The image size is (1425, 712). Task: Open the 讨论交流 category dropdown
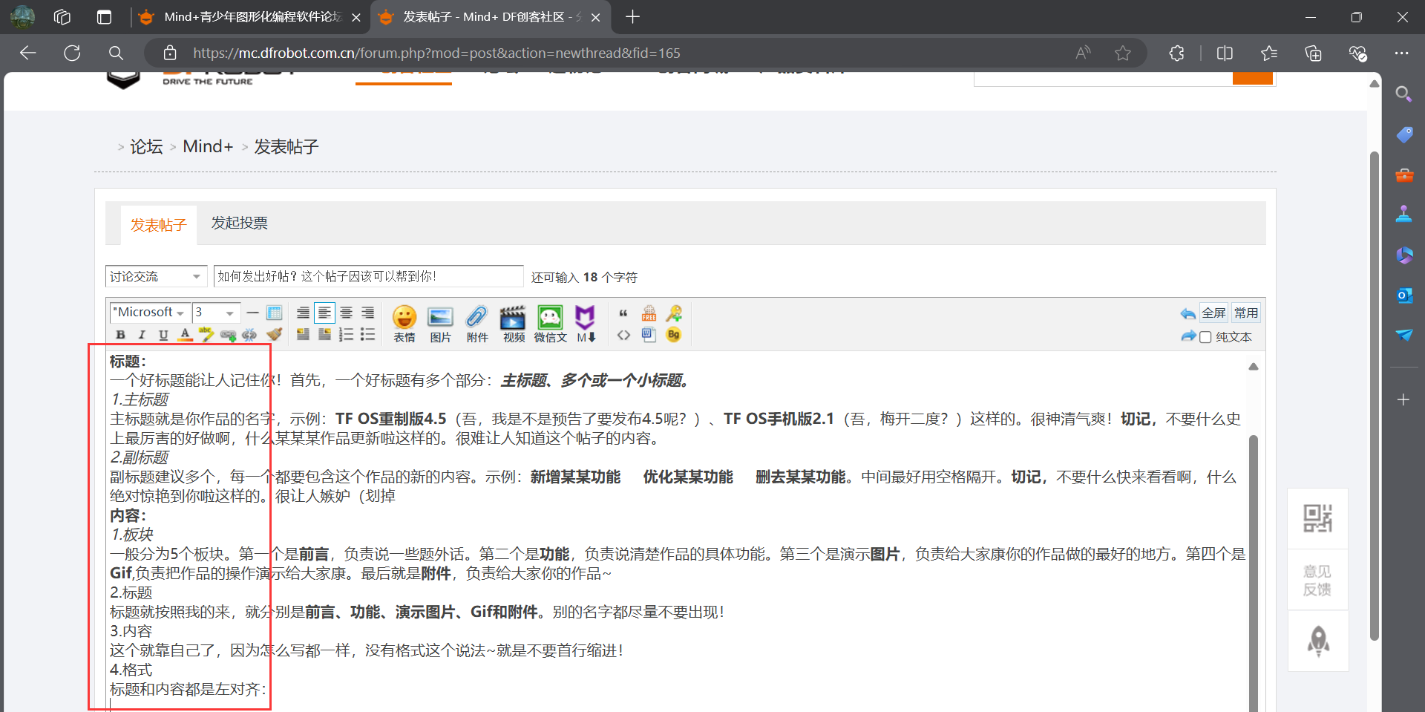[x=156, y=276]
